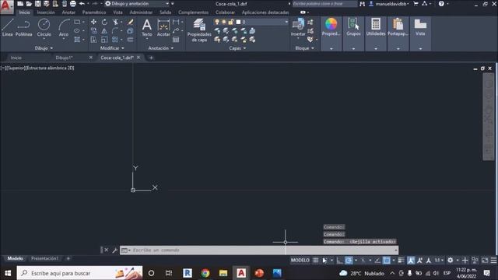Toggle lineweight display in status bar

click(x=401, y=261)
